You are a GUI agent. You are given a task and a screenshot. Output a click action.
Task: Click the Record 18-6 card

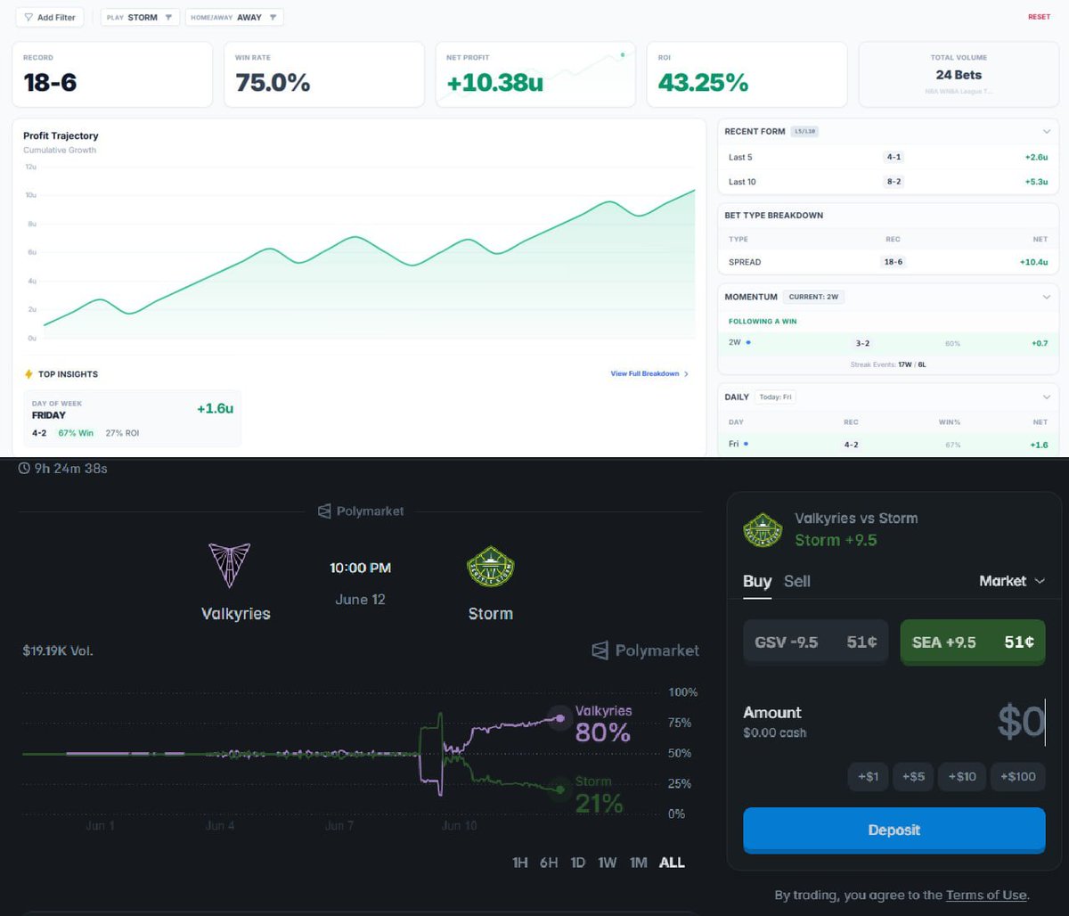coord(112,75)
